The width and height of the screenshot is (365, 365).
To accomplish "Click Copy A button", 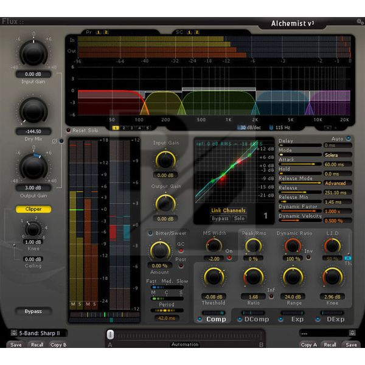I will tap(308, 345).
